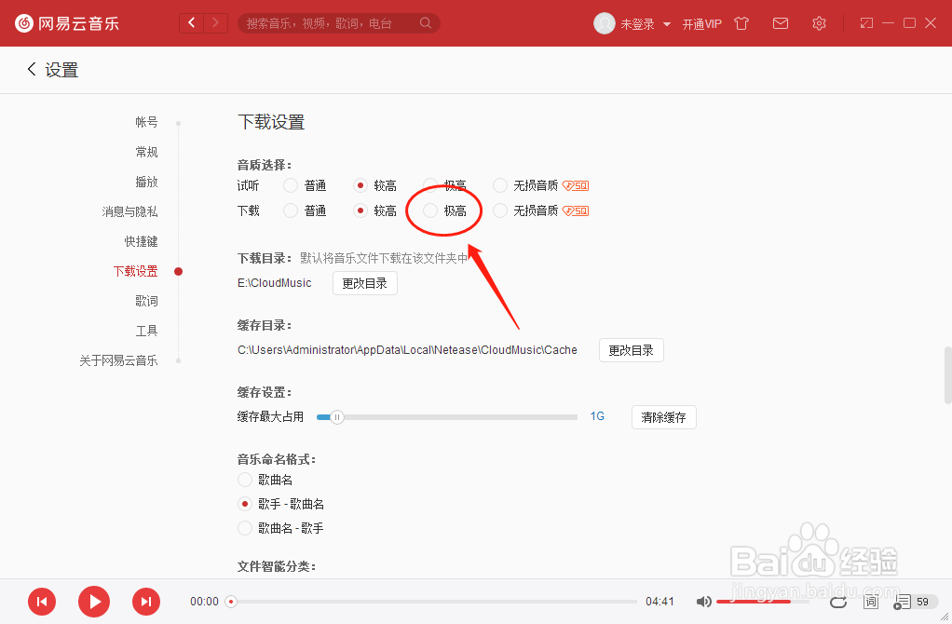Click the settings page vertical scrollbar
Image resolution: width=952 pixels, height=624 pixels.
tap(947, 374)
